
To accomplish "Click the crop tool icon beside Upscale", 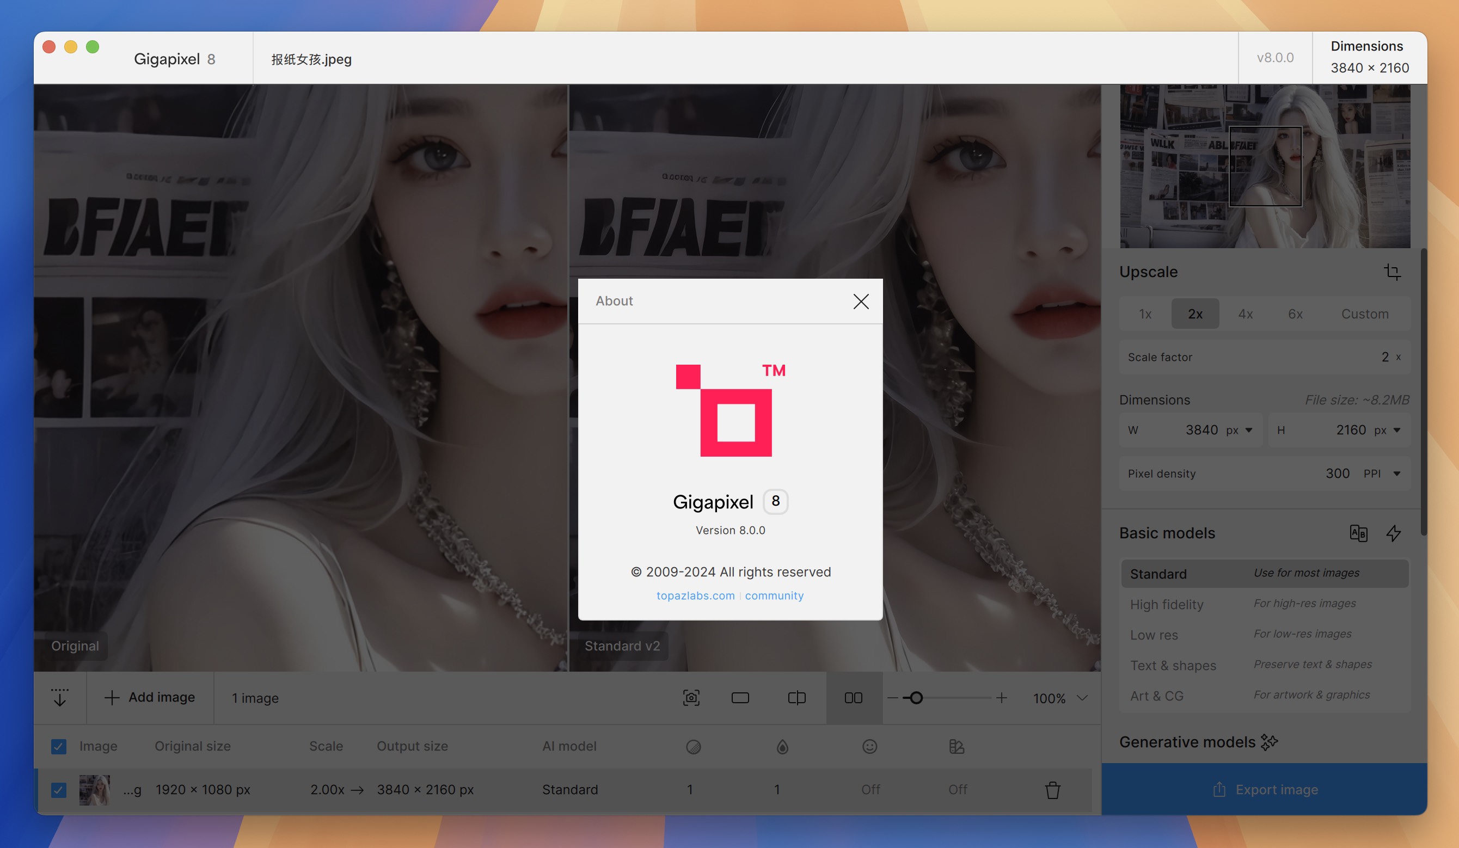I will [1393, 272].
